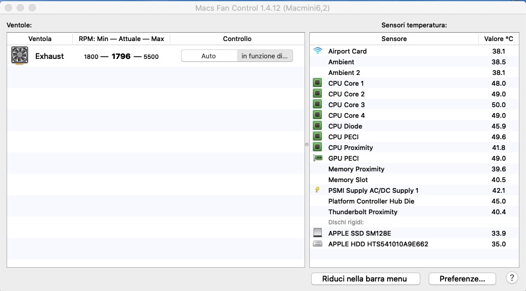Select the CPU PECI label
Viewport: 526px width, 291px height.
[x=343, y=137]
